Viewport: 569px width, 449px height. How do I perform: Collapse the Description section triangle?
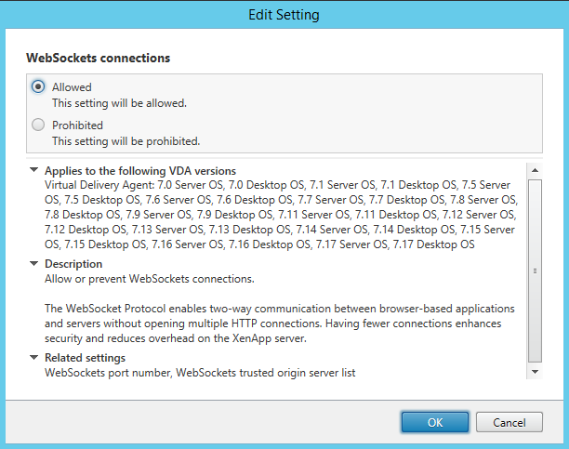(x=33, y=263)
